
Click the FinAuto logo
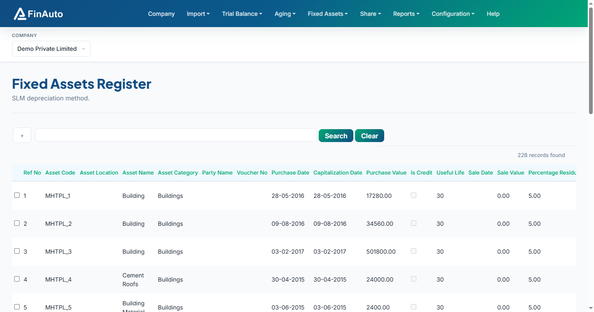coord(38,14)
